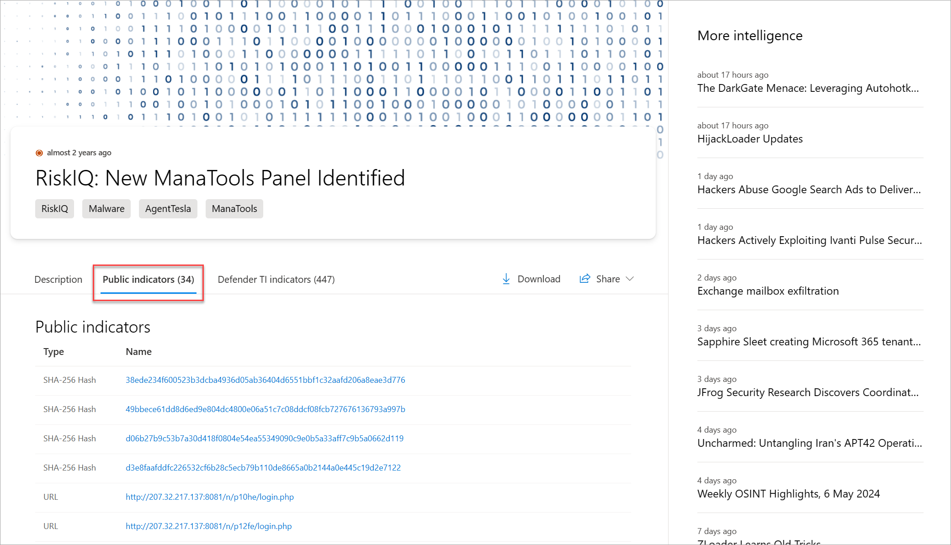Open the ManaTools tag
Viewport: 951px width, 545px height.
click(x=234, y=209)
